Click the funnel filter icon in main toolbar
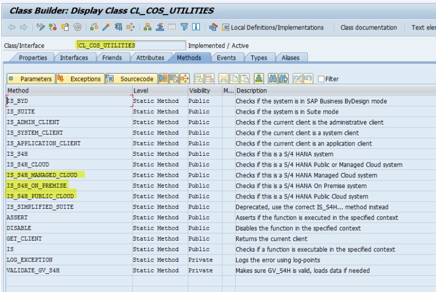The image size is (436, 292). pos(184,27)
